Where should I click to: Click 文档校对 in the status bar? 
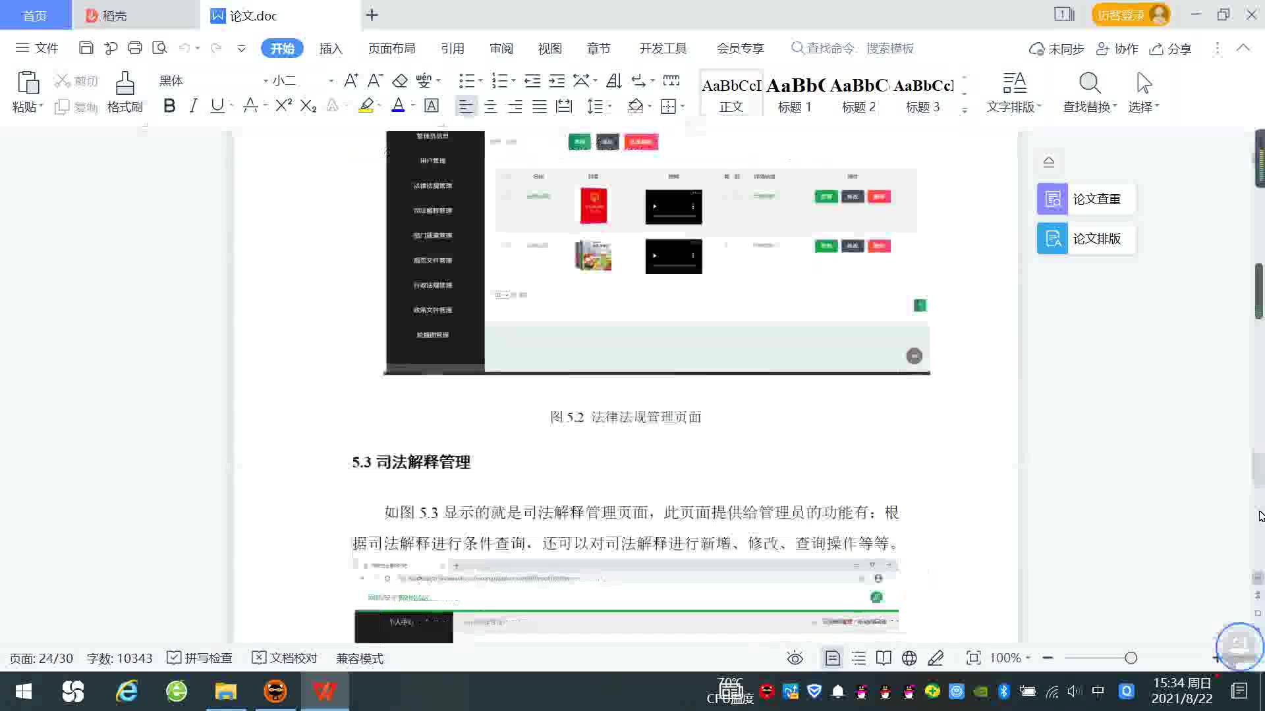pos(285,658)
